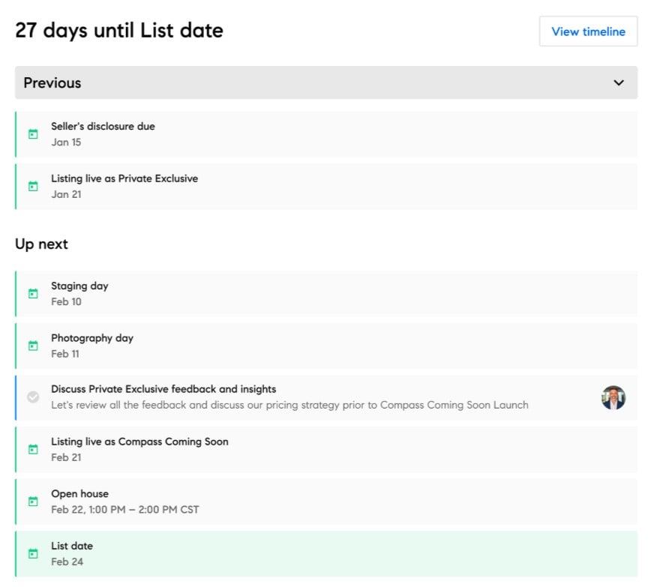Click the Staging day calendar icon
This screenshot has width=654, height=587.
click(33, 294)
